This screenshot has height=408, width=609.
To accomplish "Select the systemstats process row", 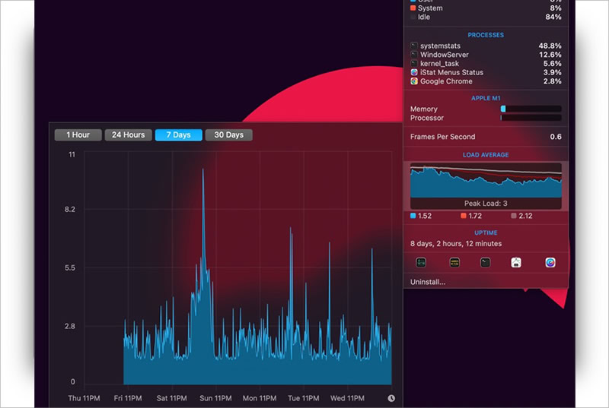I will click(x=486, y=46).
